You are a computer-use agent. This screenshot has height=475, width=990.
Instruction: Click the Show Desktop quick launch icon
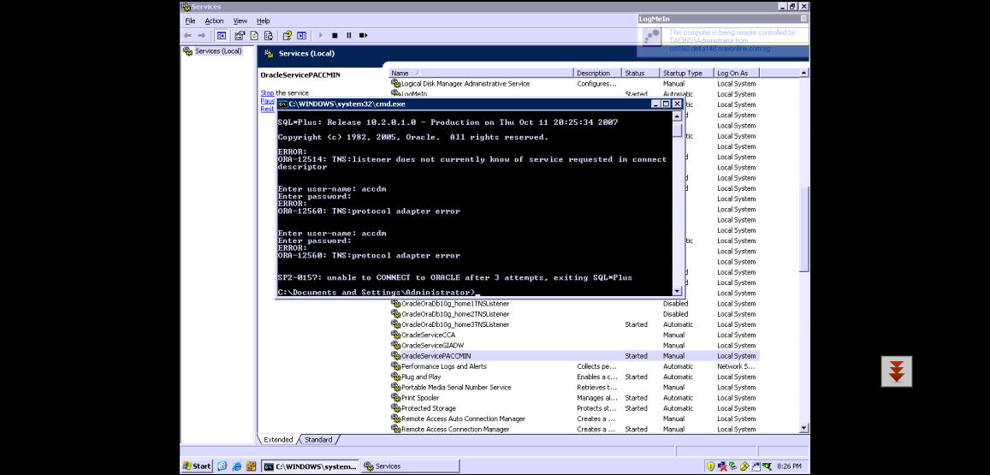pos(222,466)
